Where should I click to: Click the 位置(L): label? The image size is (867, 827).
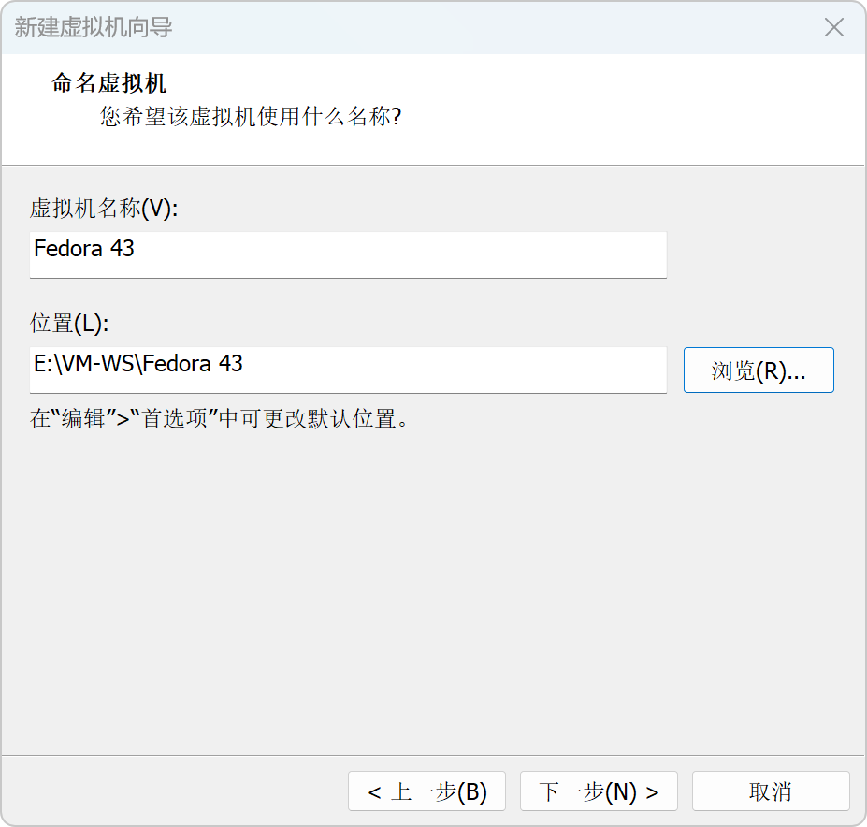[x=69, y=323]
